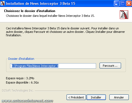132x103 pixels.
Task: Click the 'Choisissez le dossier d'installation' heading
Action: point(30,11)
